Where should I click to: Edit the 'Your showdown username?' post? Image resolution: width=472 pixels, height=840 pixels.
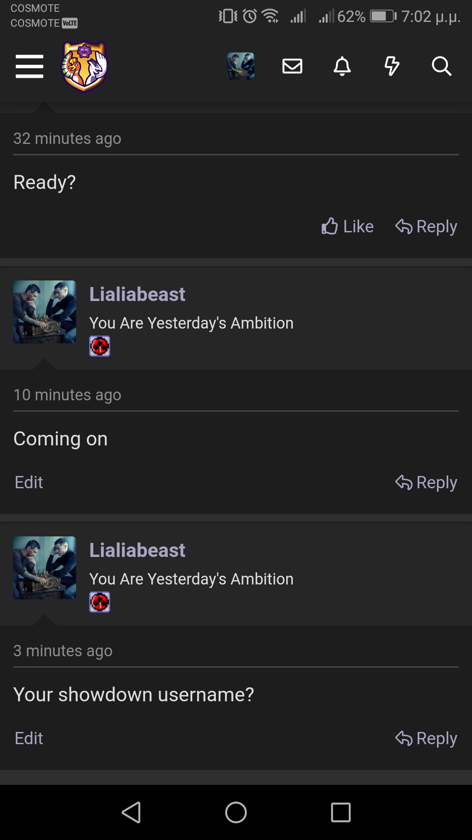[x=29, y=738]
